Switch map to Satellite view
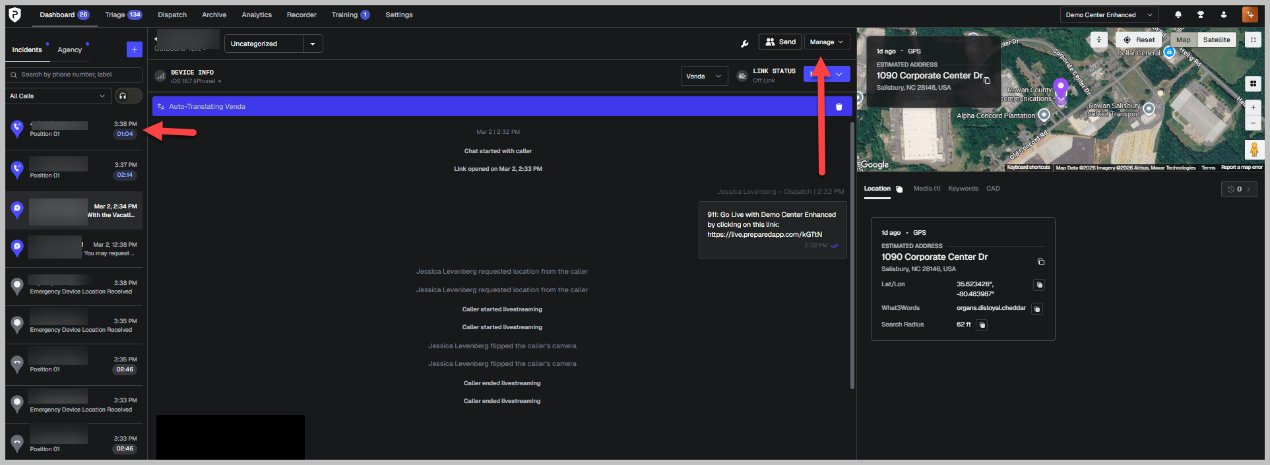1270x465 pixels. [1216, 40]
